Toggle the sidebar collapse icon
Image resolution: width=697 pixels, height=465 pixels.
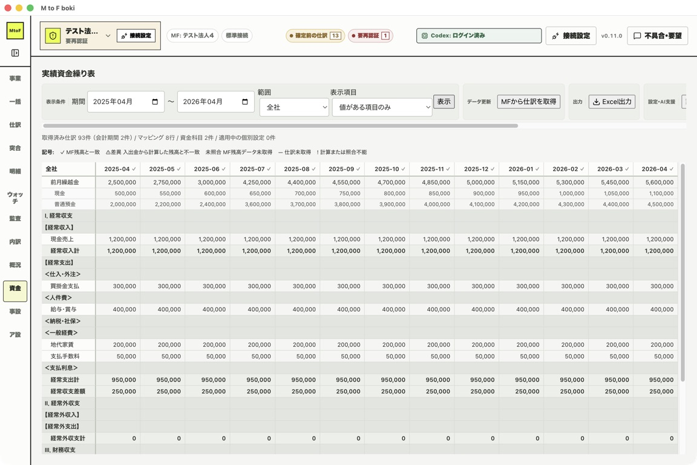click(x=15, y=53)
